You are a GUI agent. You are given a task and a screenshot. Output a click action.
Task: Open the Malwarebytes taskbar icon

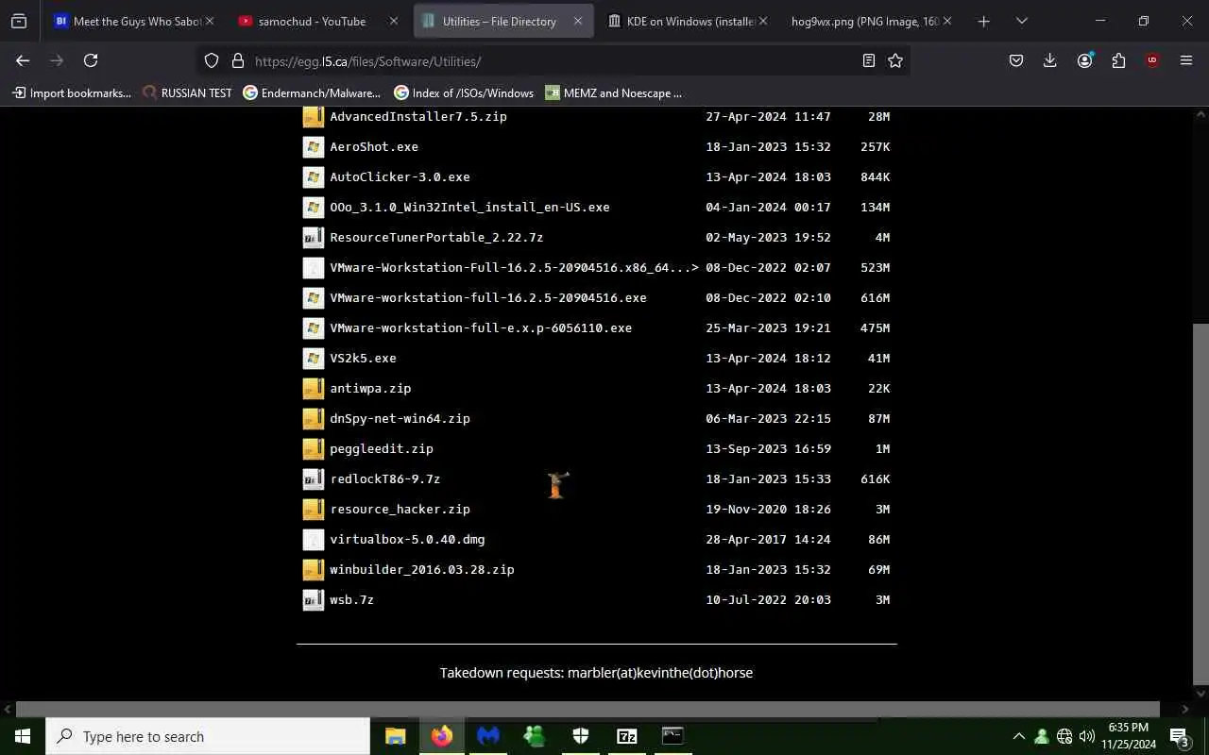(487, 736)
